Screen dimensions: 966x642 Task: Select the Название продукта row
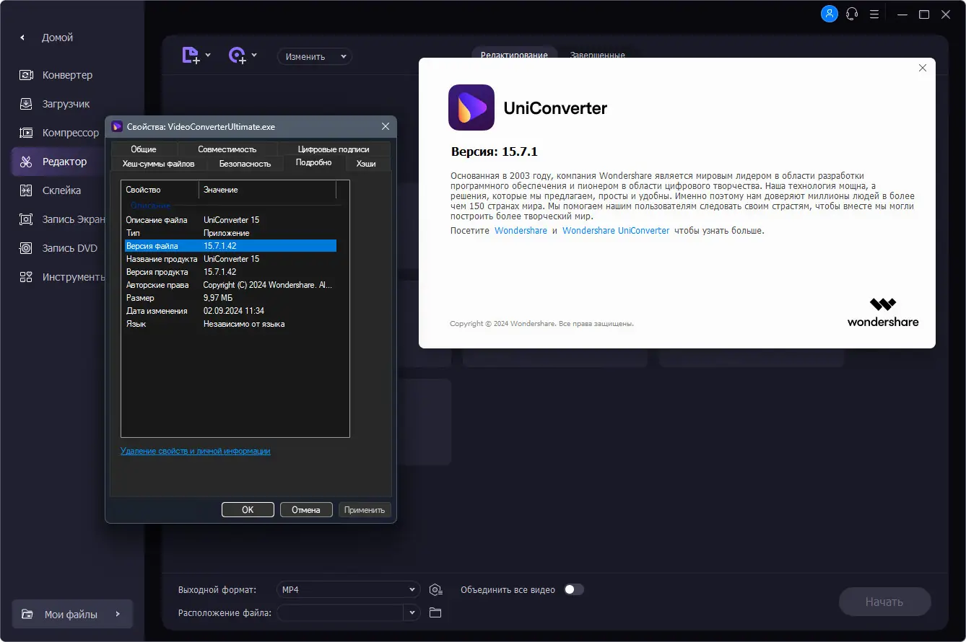pos(230,259)
